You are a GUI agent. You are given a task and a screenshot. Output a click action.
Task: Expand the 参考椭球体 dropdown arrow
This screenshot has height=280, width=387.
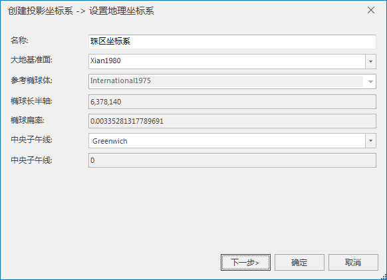(x=370, y=82)
